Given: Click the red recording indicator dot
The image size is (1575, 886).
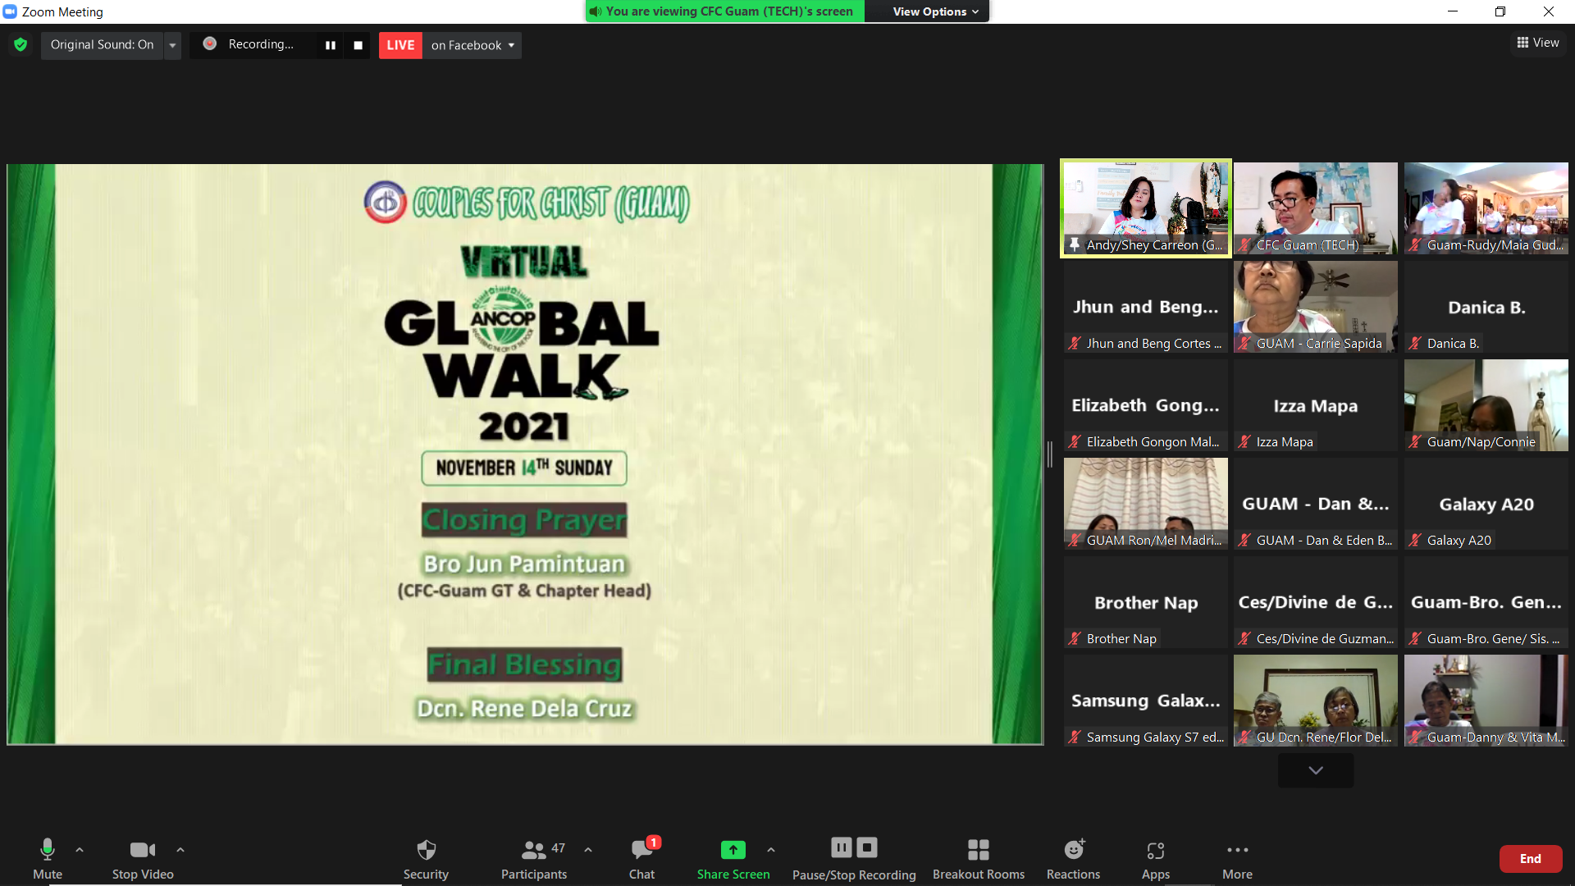Looking at the screenshot, I should coord(210,43).
